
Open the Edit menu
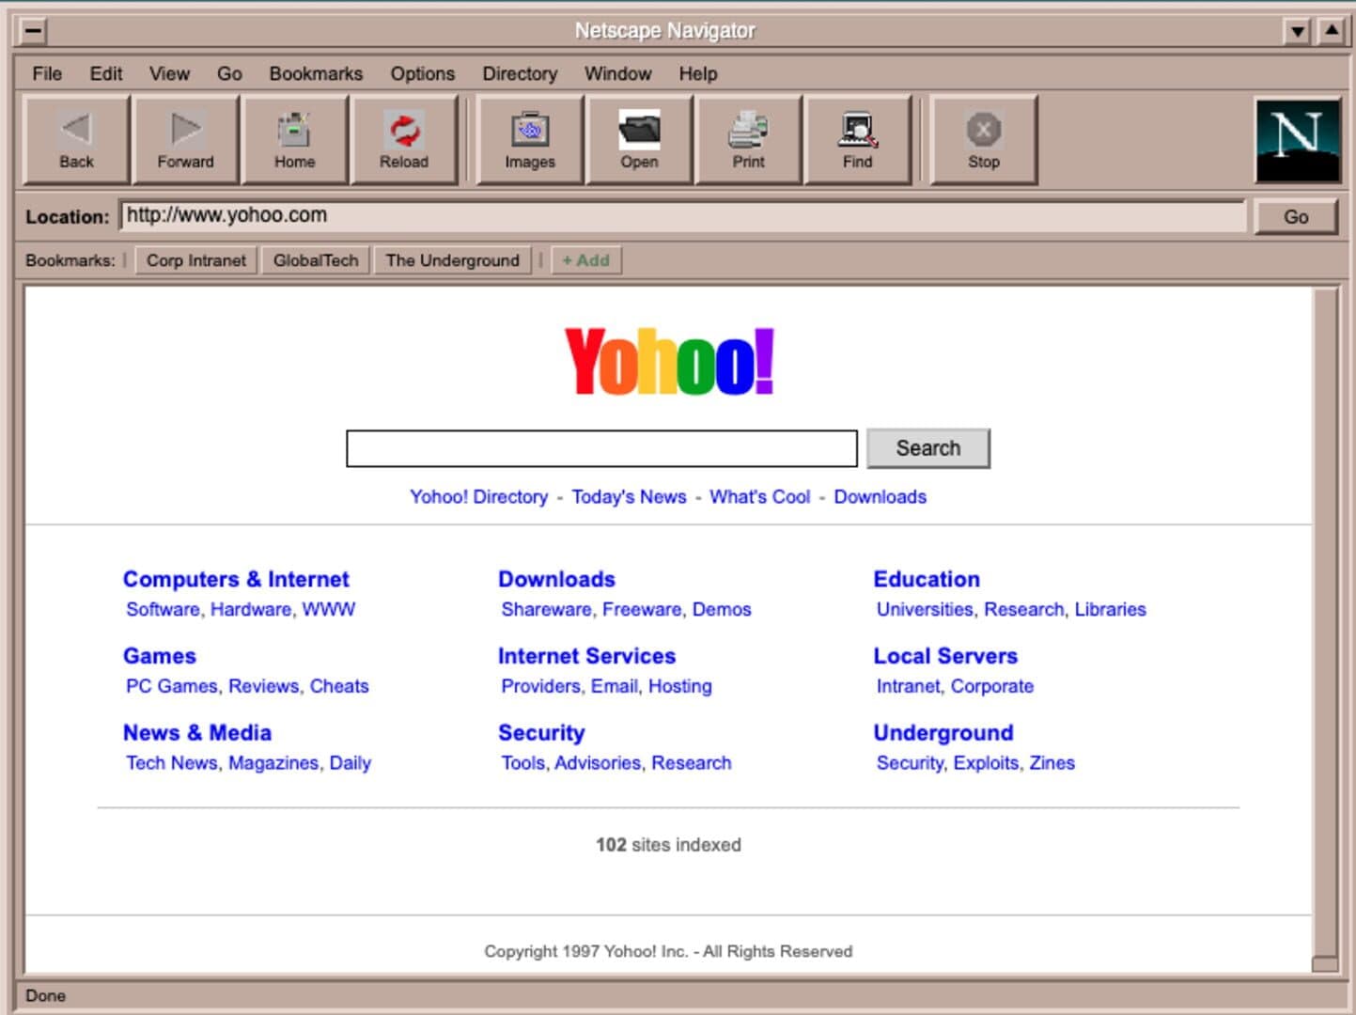[106, 73]
